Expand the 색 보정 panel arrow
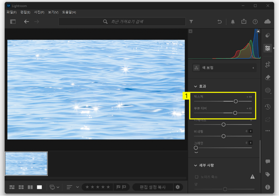The image size is (279, 196). pyautogui.click(x=253, y=68)
